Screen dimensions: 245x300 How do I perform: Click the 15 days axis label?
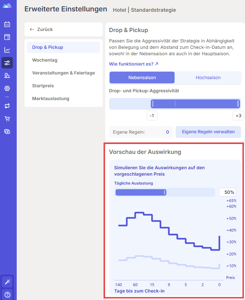[152, 285]
